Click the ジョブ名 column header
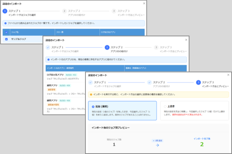Viewport: 232px width, 154px height. [x=32, y=32]
